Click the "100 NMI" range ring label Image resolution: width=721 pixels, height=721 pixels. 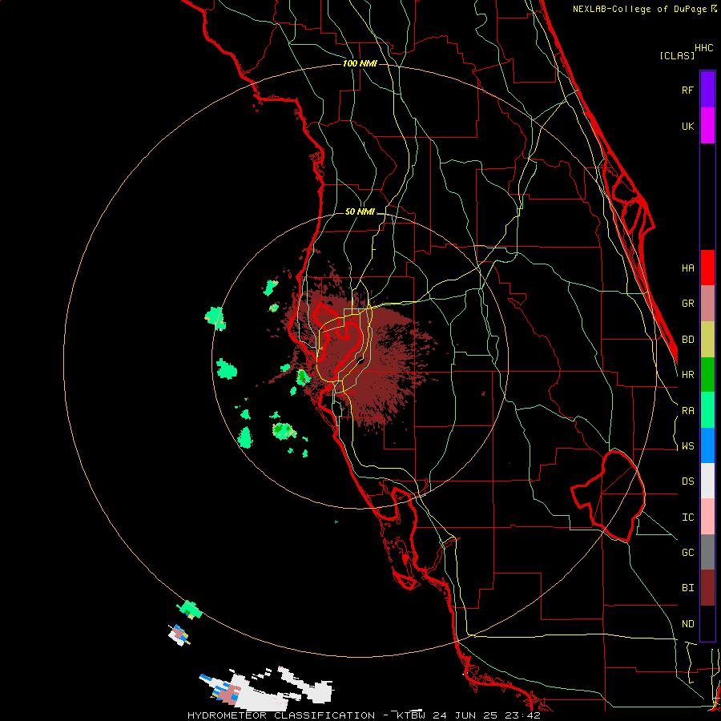coord(360,63)
